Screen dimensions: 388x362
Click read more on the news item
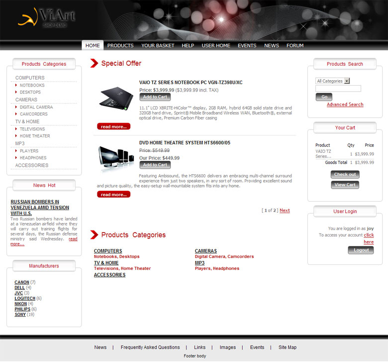[x=73, y=239]
